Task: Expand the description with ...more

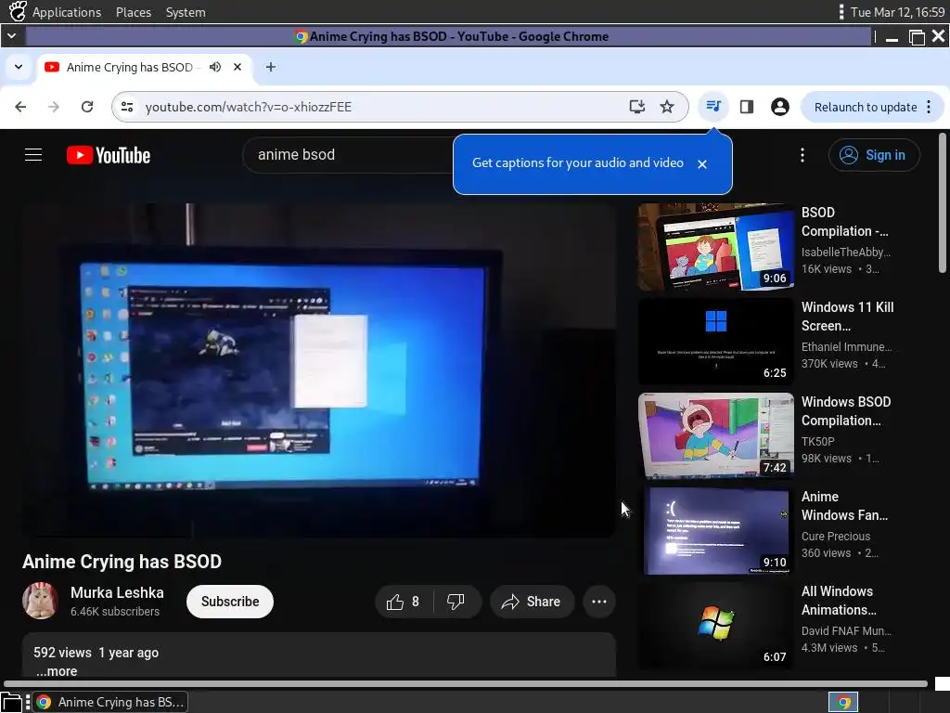Action: 57,671
